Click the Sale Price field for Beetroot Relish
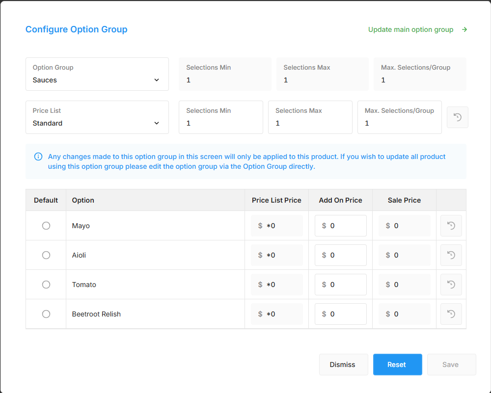 (x=405, y=314)
